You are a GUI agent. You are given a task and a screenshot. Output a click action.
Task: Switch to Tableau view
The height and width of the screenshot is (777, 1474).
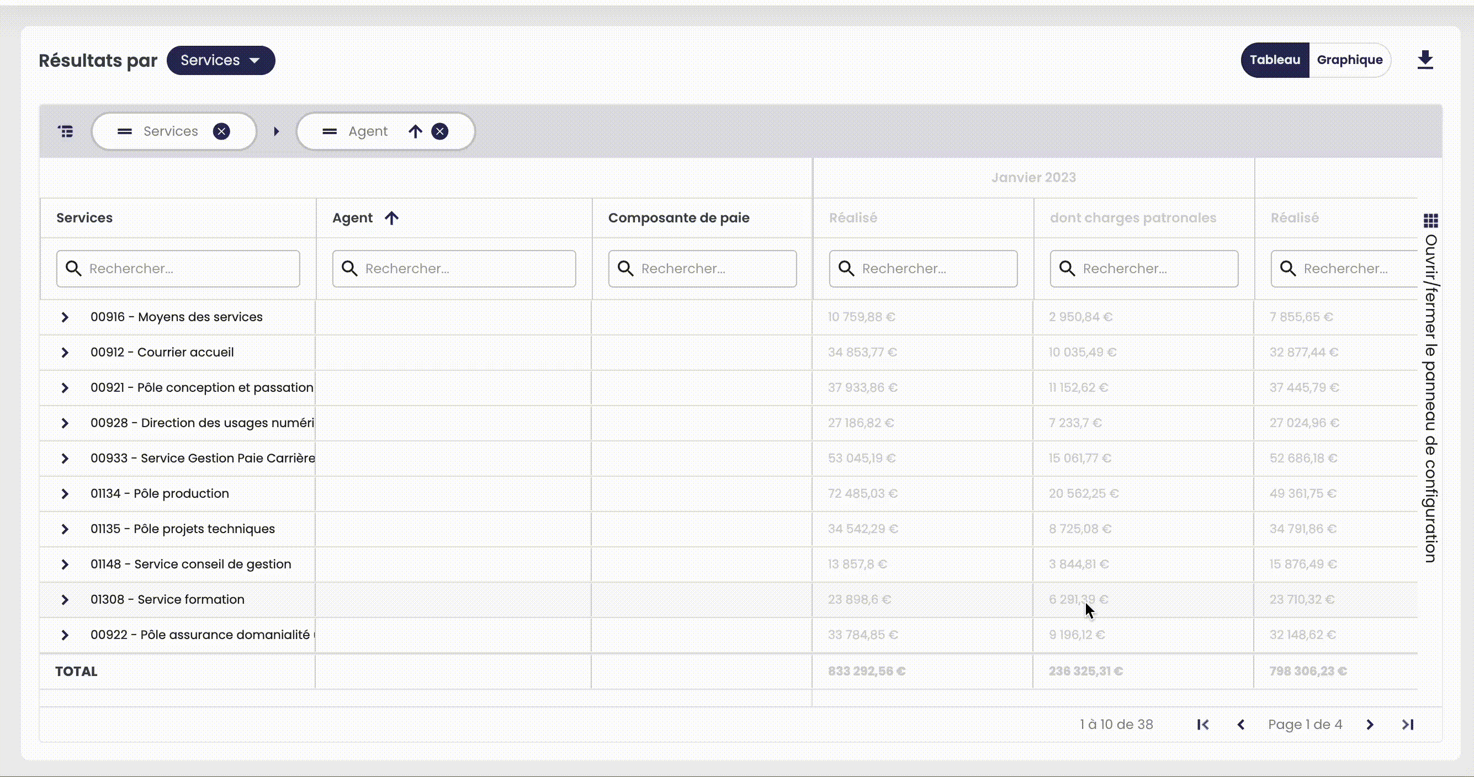1274,60
